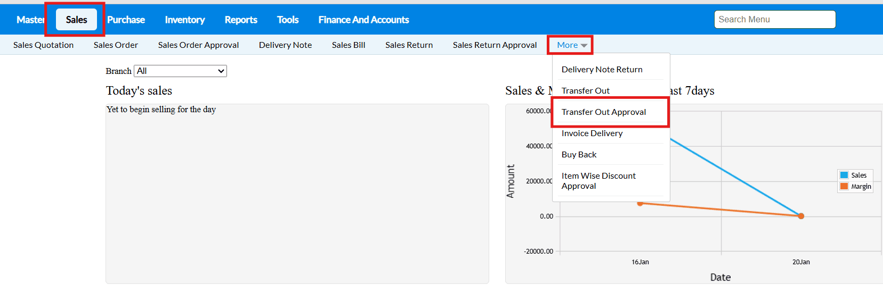
Task: Go to Sales Bill
Action: click(349, 45)
